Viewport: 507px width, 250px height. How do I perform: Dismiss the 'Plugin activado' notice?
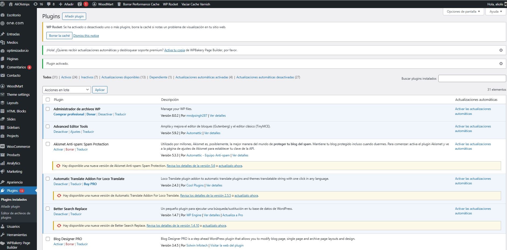coord(501,64)
